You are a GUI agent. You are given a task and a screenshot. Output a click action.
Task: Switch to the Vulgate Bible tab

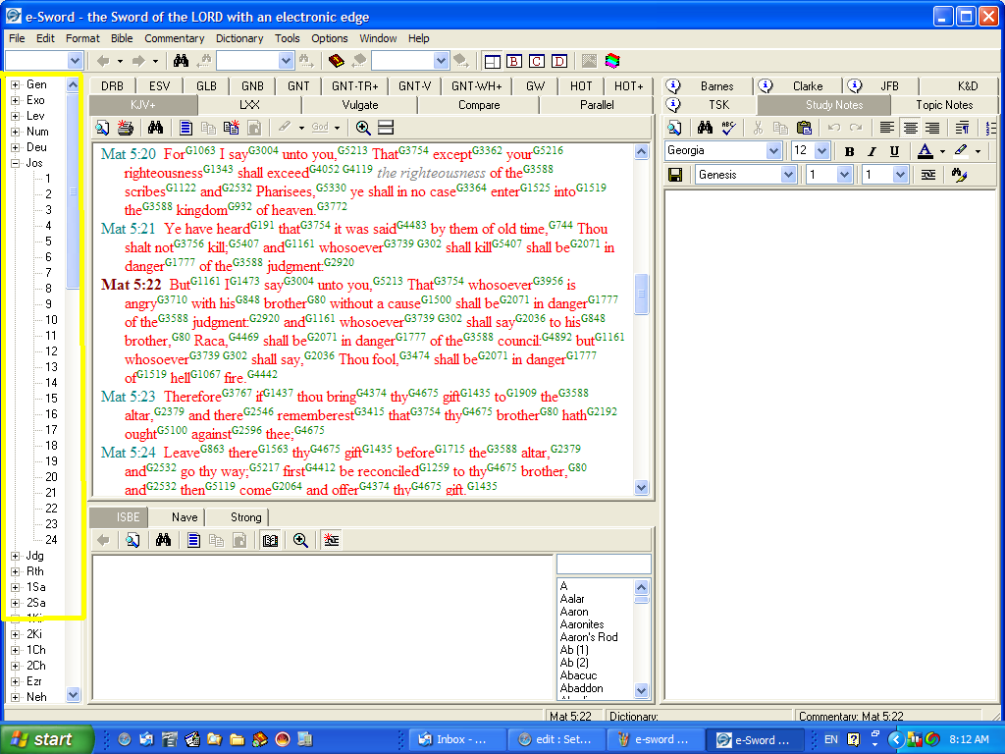tap(360, 105)
